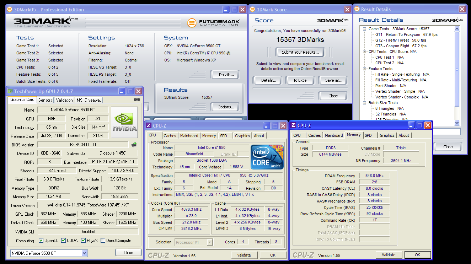Viewport: 471px width, 264px height.
Task: Collapse the Game Tests tree node
Action: pos(365,29)
